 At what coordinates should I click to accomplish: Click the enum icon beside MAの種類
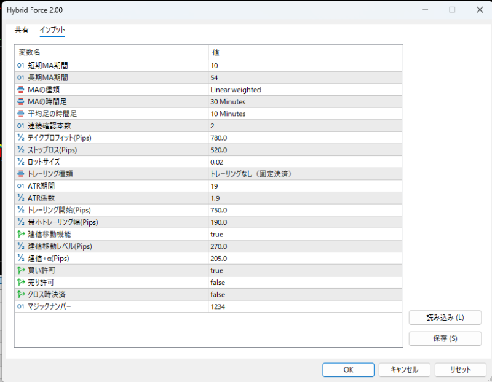[21, 90]
